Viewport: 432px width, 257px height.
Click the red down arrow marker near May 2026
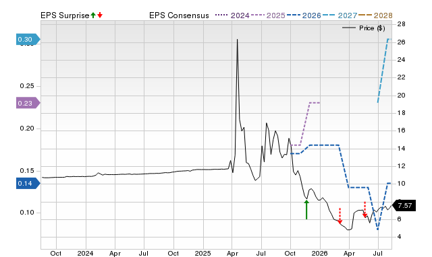pos(364,210)
